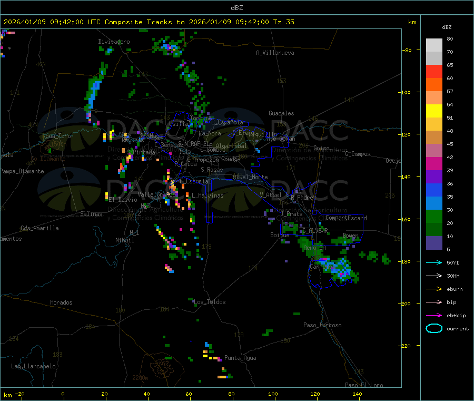Pick the magenta 39-42 dBZ legend swatch
Viewport: 474px width, 401px height.
pos(434,163)
